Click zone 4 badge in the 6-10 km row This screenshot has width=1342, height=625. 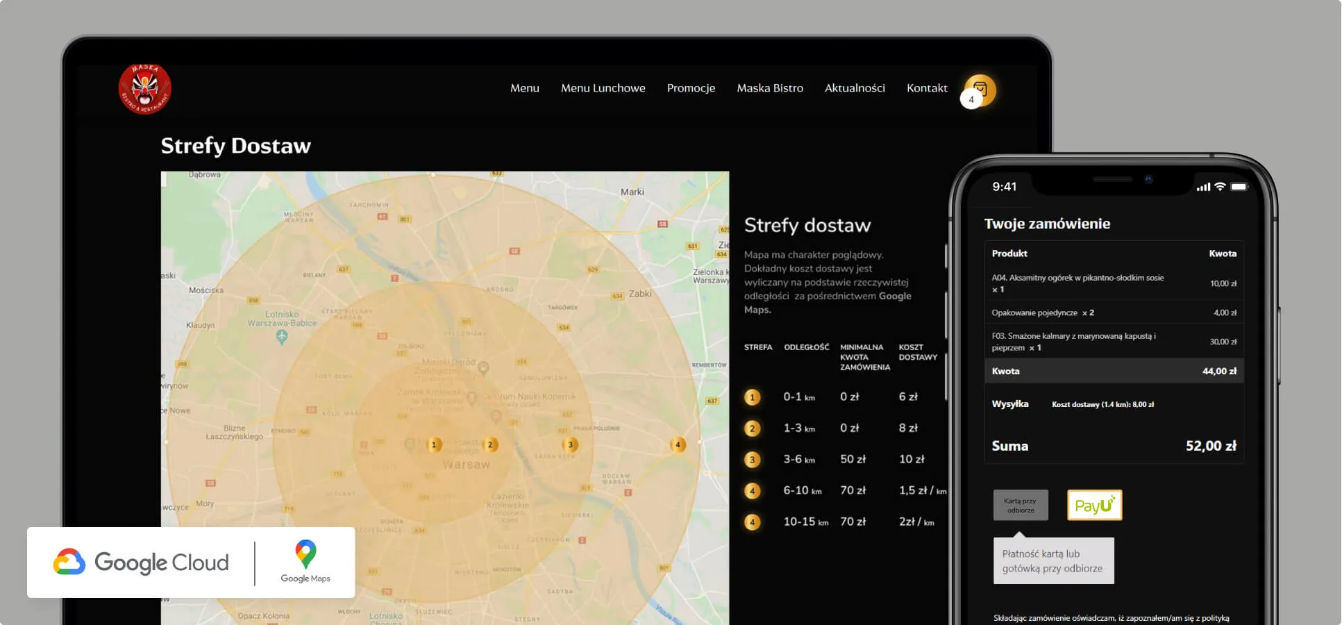pyautogui.click(x=752, y=491)
